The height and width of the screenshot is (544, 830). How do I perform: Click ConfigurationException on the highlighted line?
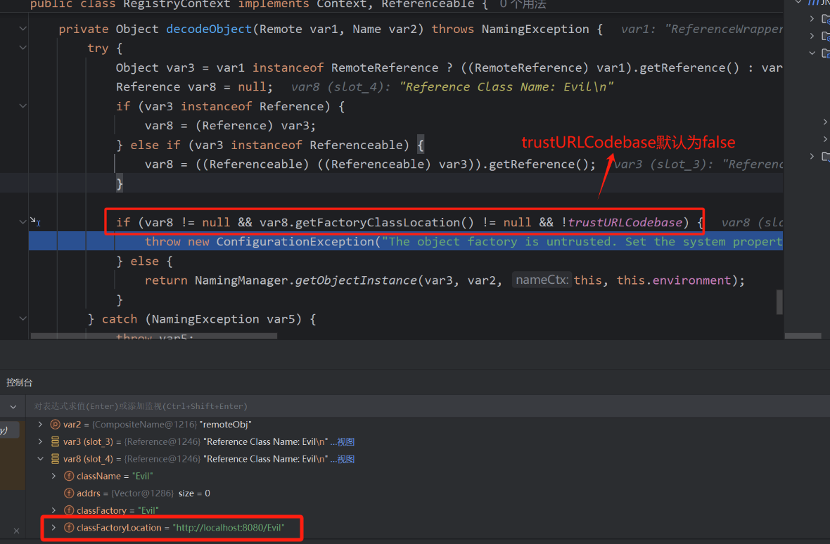295,242
